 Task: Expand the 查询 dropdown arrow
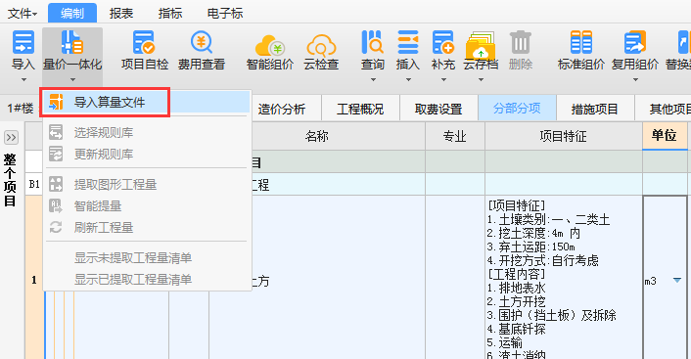tap(373, 80)
